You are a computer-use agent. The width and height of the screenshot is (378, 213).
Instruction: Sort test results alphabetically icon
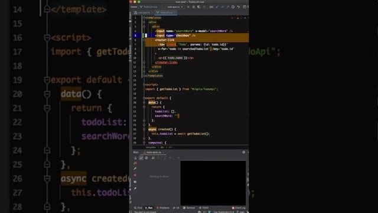coord(153,158)
